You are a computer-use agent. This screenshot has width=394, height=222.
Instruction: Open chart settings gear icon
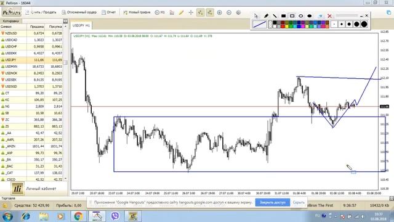tap(238, 12)
